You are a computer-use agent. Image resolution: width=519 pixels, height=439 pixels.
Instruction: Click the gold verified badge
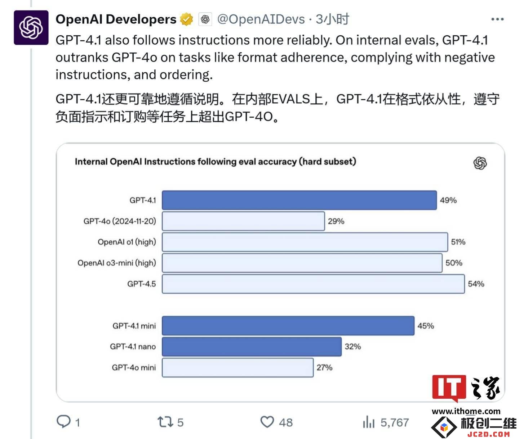point(186,19)
